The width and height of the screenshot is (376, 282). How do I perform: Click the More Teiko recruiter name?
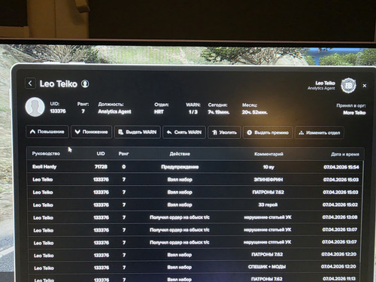[x=354, y=113]
